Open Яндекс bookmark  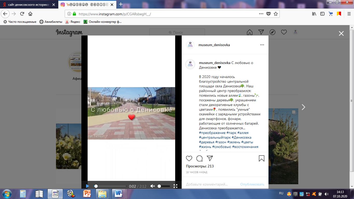[x=73, y=22]
